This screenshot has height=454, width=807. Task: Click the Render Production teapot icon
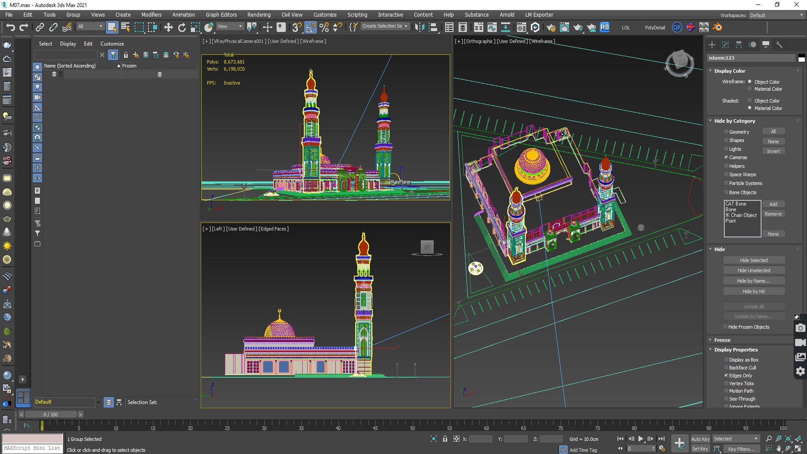(578, 27)
